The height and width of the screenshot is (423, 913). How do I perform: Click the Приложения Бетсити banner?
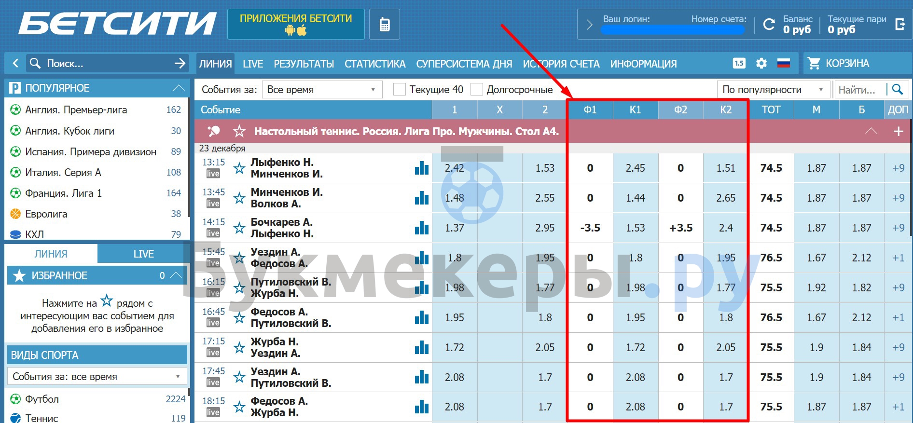(x=296, y=24)
